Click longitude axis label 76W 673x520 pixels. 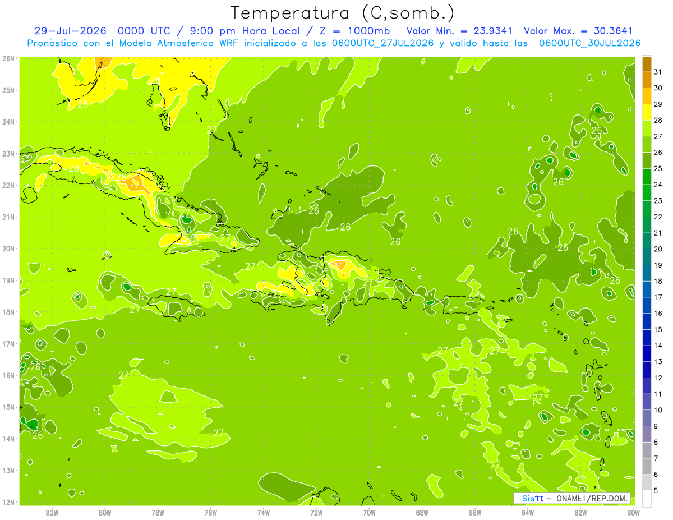(210, 513)
